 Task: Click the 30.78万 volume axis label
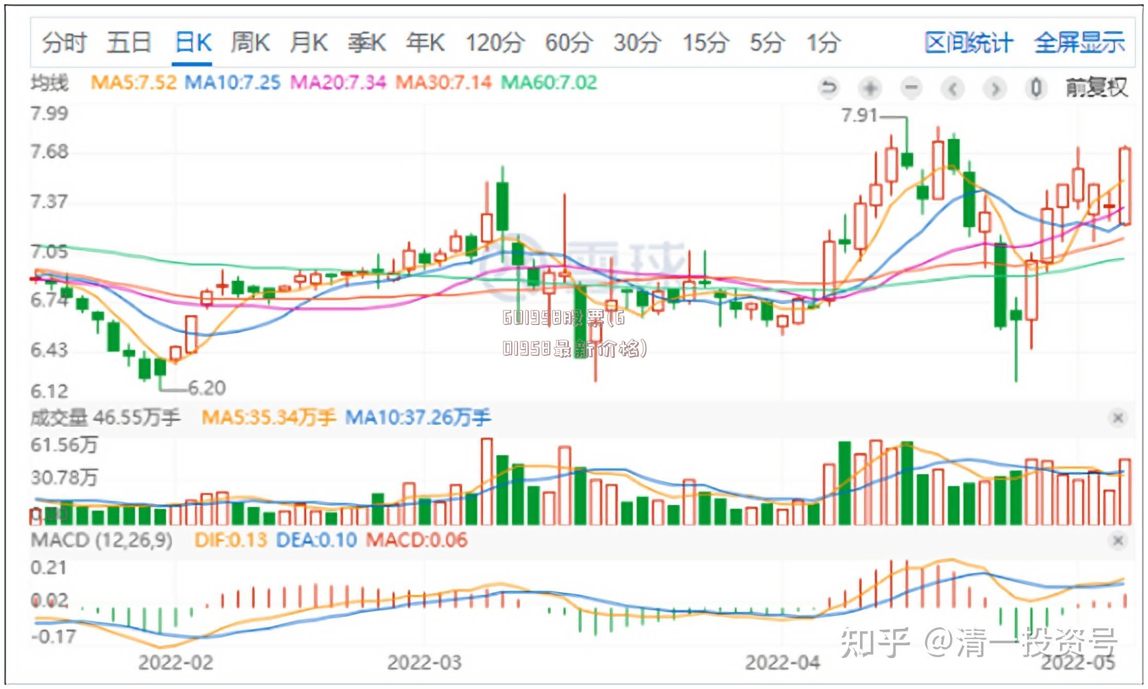pyautogui.click(x=64, y=478)
